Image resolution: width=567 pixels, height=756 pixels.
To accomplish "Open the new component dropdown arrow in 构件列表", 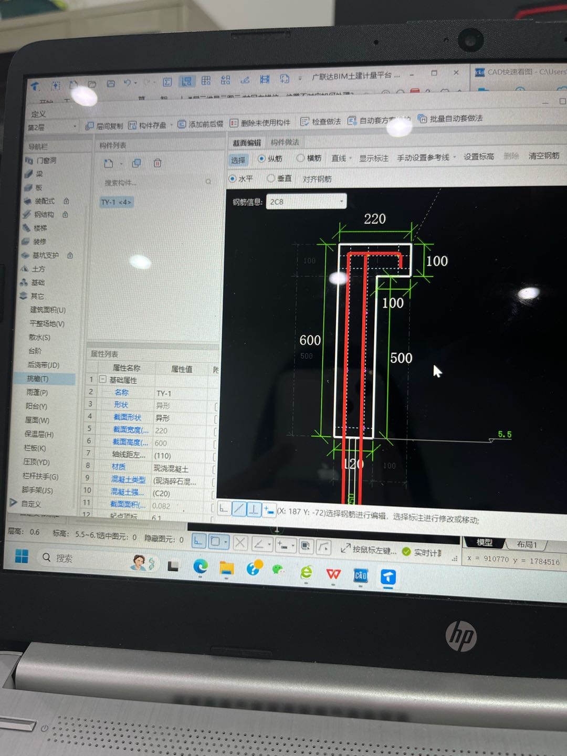I will pyautogui.click(x=121, y=164).
